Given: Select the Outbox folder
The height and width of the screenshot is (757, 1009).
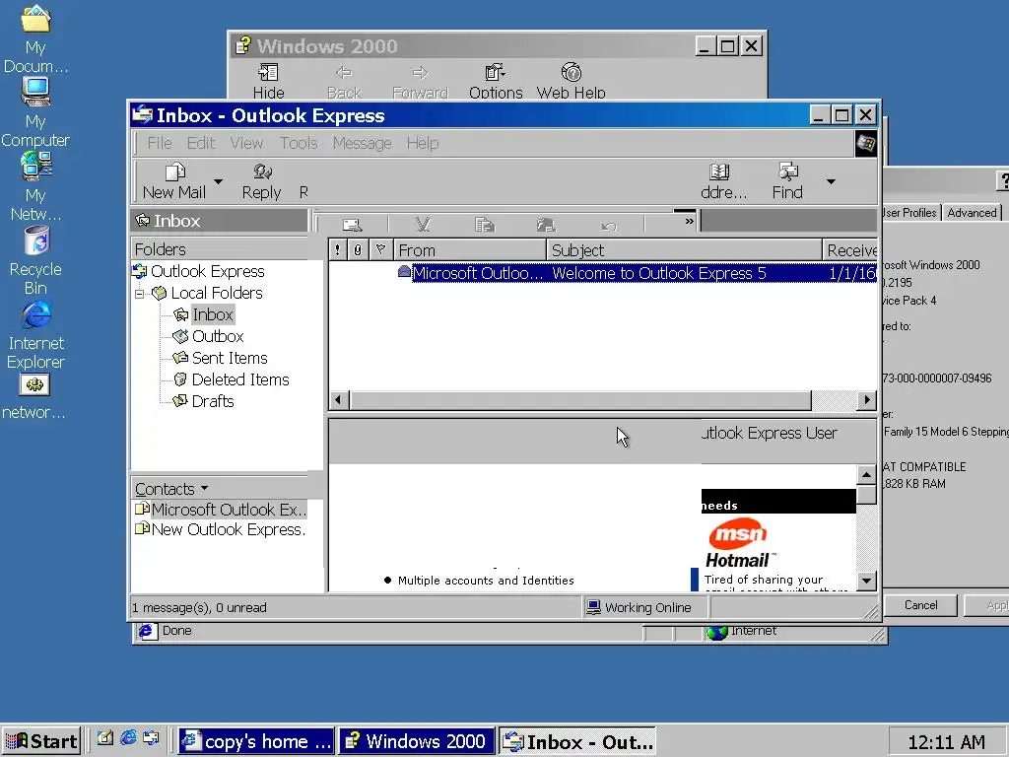Looking at the screenshot, I should tap(218, 336).
